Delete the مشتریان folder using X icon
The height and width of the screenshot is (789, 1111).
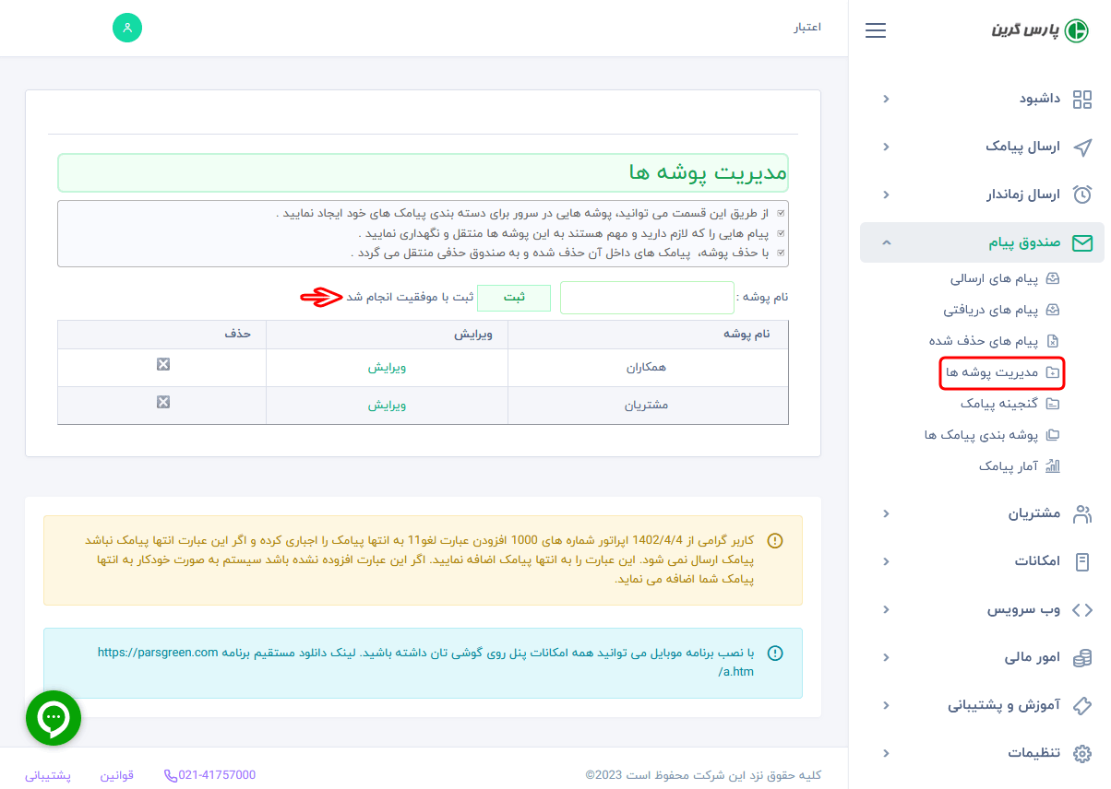click(163, 402)
